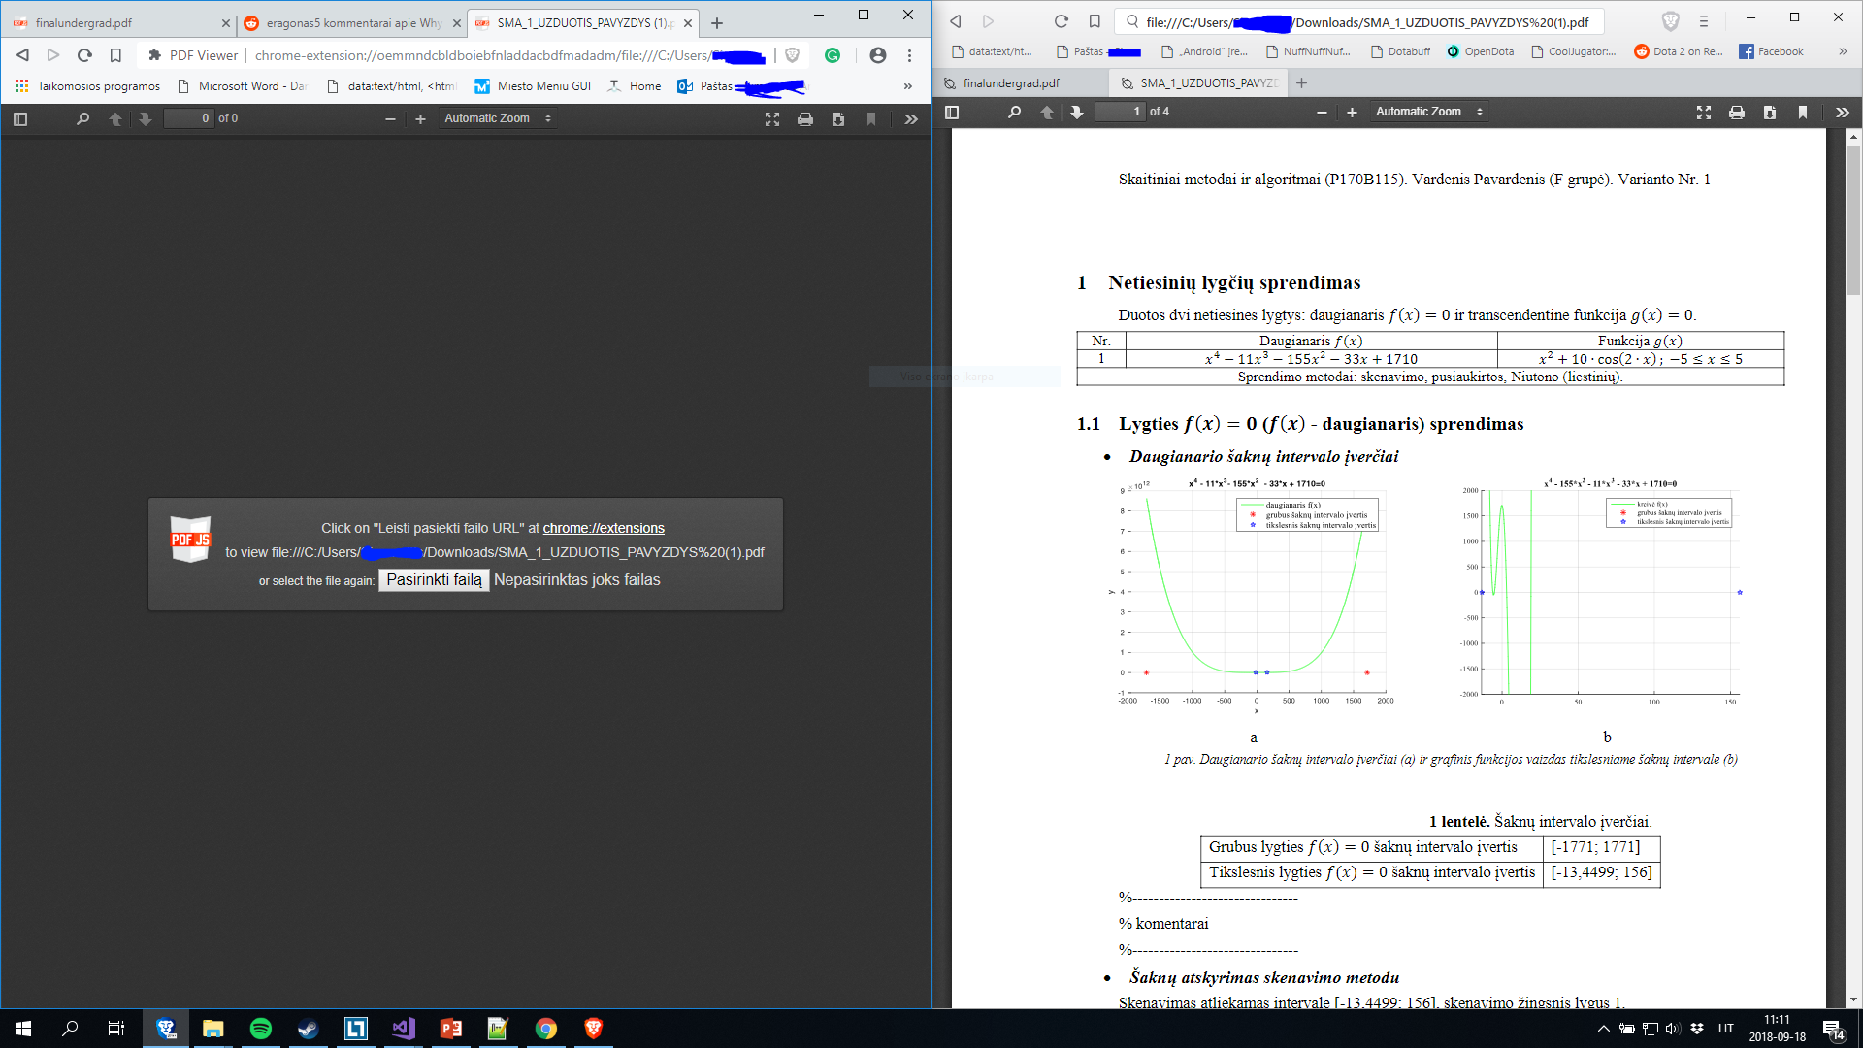Open Spotify from the taskbar
This screenshot has height=1048, width=1863.
[261, 1029]
